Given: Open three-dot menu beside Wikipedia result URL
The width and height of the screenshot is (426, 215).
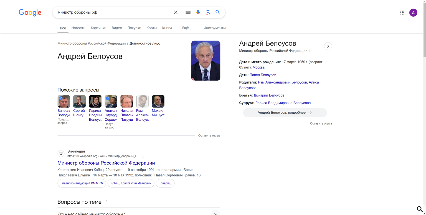Looking at the screenshot, I should click(x=143, y=156).
